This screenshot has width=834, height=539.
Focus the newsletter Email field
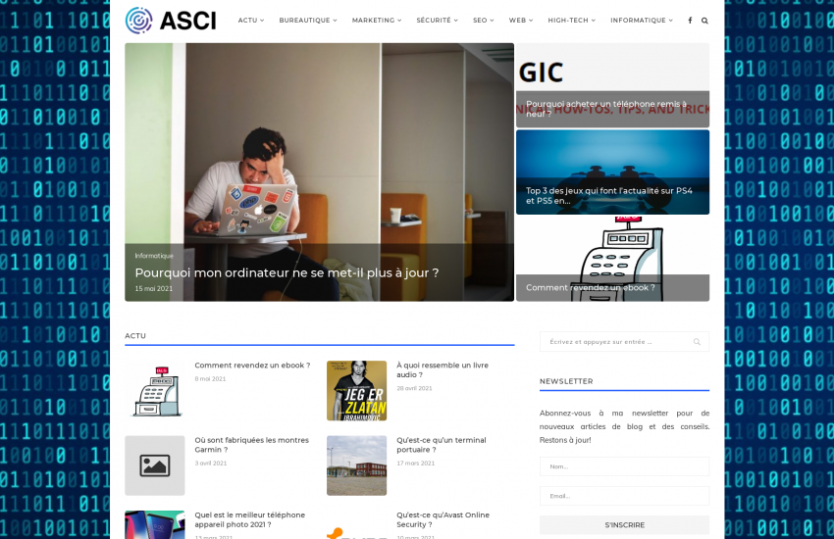[x=624, y=496]
